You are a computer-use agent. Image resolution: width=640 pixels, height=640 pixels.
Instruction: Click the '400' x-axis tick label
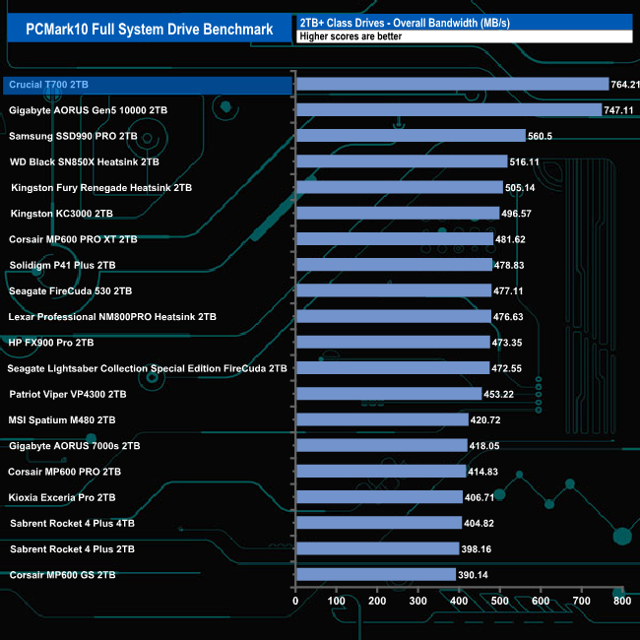[459, 601]
